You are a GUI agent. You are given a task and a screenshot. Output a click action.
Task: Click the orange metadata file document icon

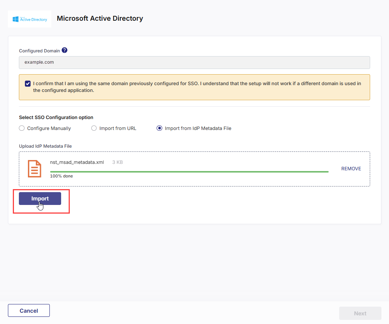34,168
